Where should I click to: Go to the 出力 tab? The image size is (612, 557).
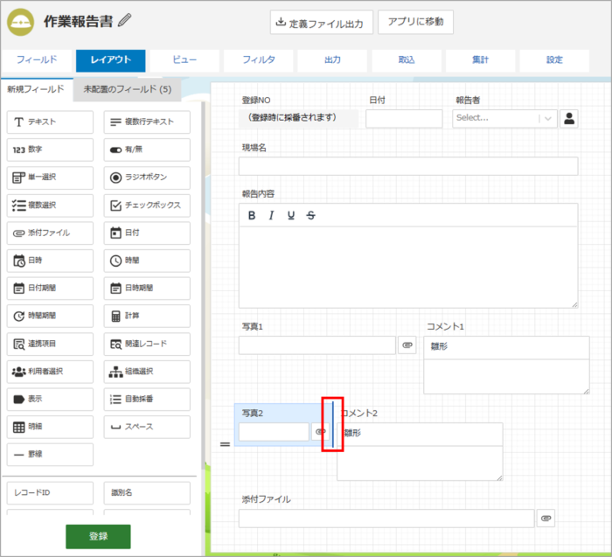(332, 60)
